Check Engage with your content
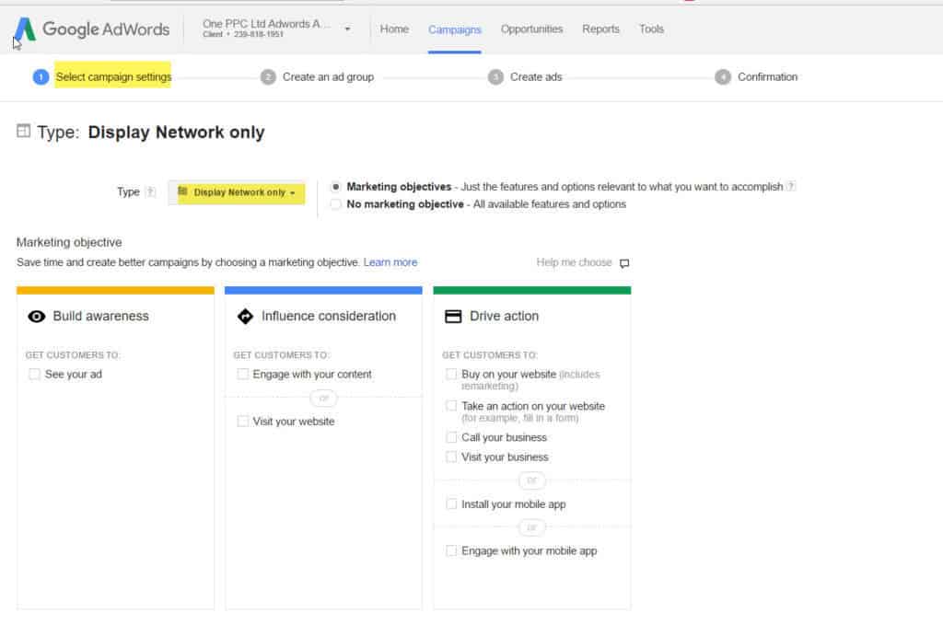Image resolution: width=943 pixels, height=625 pixels. tap(243, 374)
